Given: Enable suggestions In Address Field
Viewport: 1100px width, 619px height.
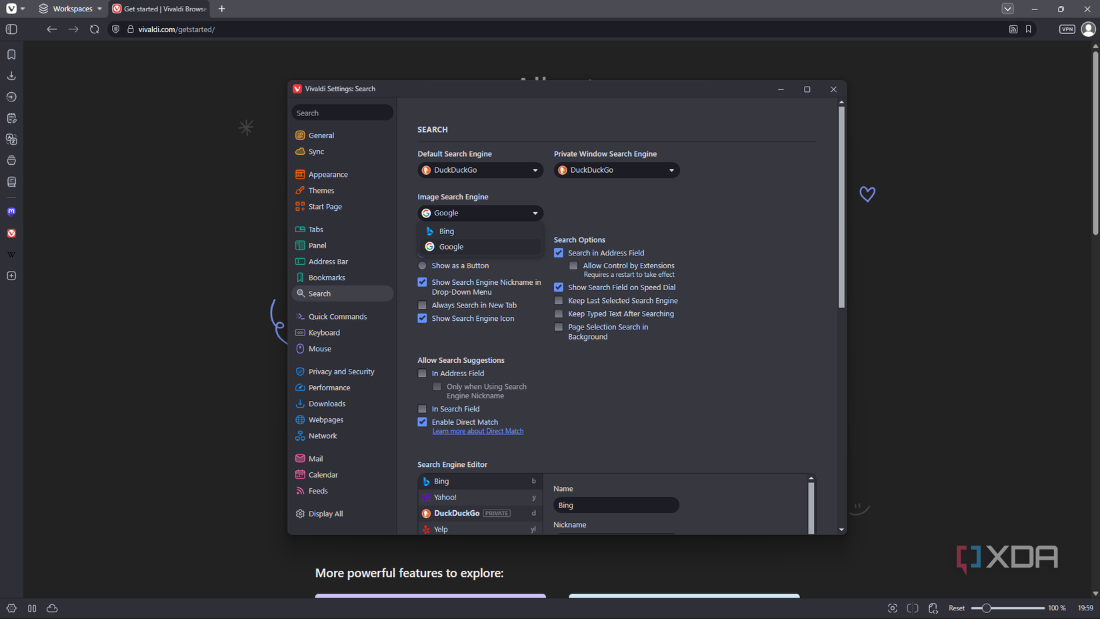Looking at the screenshot, I should [x=422, y=374].
